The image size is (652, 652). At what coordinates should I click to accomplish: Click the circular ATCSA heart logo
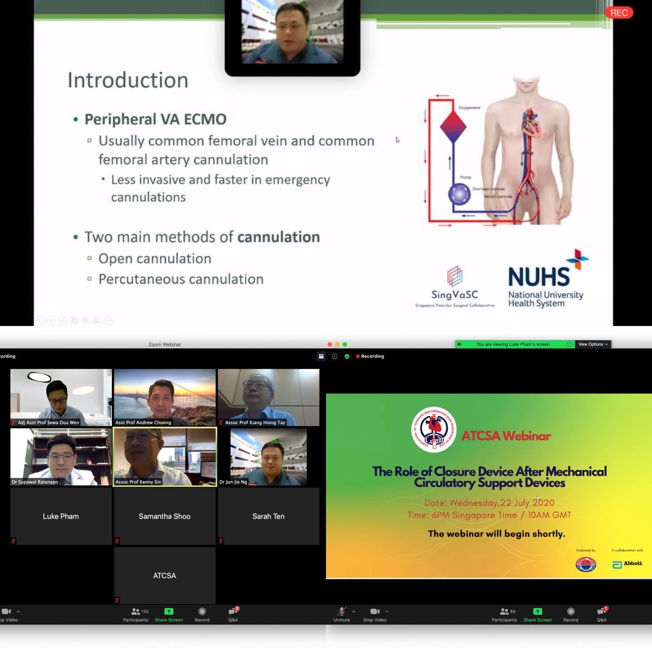434,430
